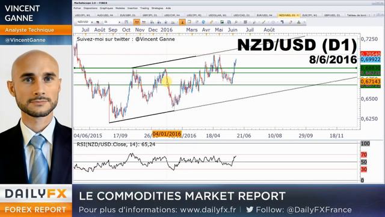This screenshot has width=385, height=217.
Task: Open the Dispositions menu
Action: [x=90, y=8]
